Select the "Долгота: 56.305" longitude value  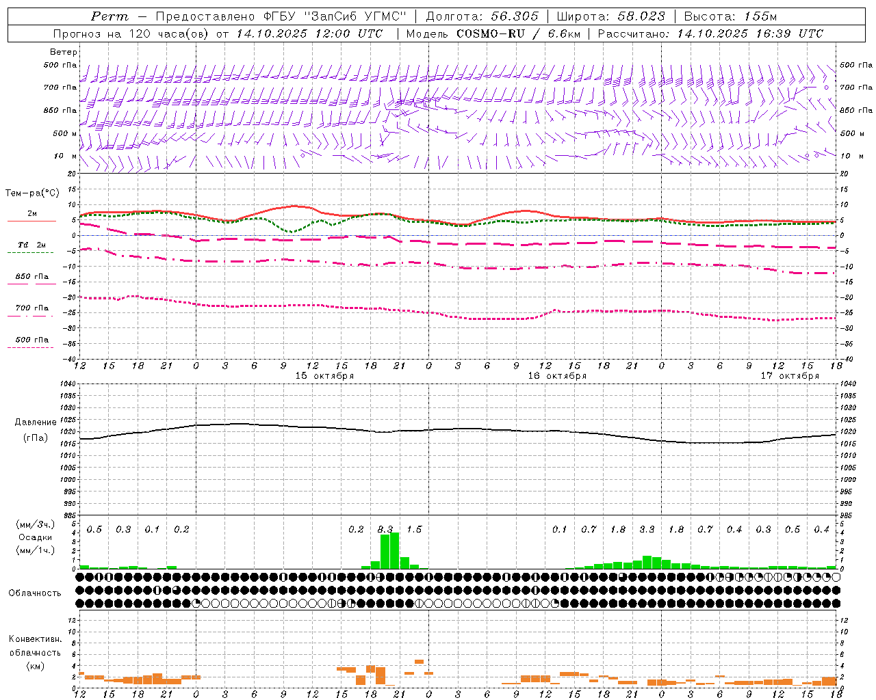tap(482, 16)
